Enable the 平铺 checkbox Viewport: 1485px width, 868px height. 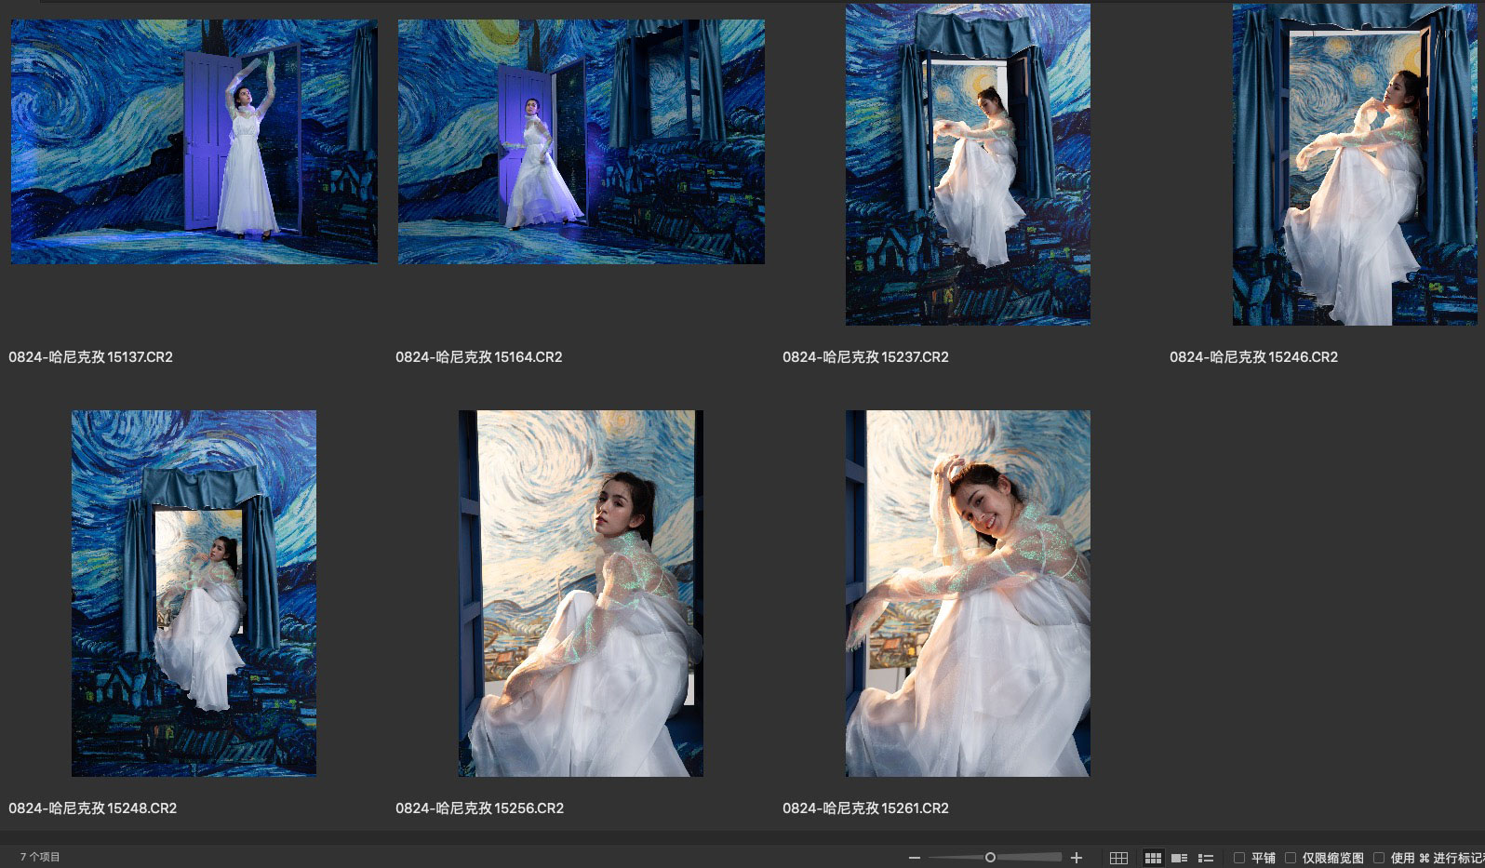click(1239, 858)
